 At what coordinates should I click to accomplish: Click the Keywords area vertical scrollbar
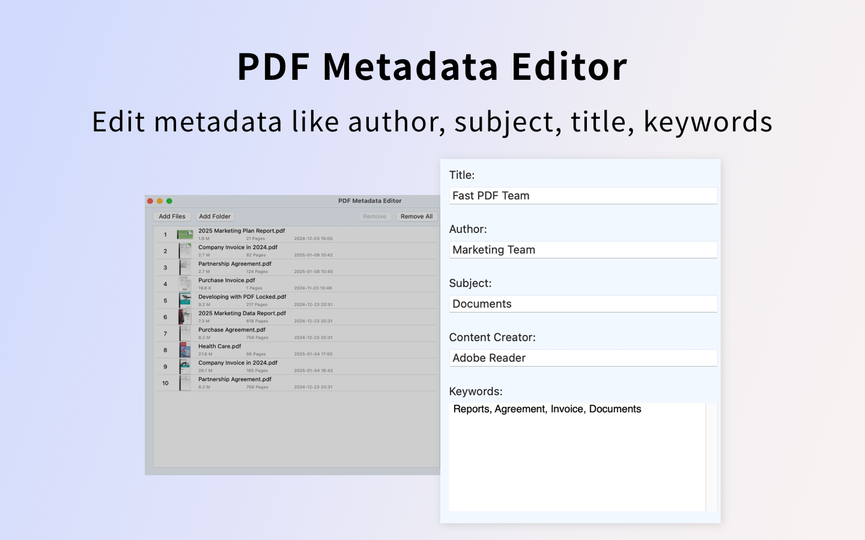(x=712, y=457)
